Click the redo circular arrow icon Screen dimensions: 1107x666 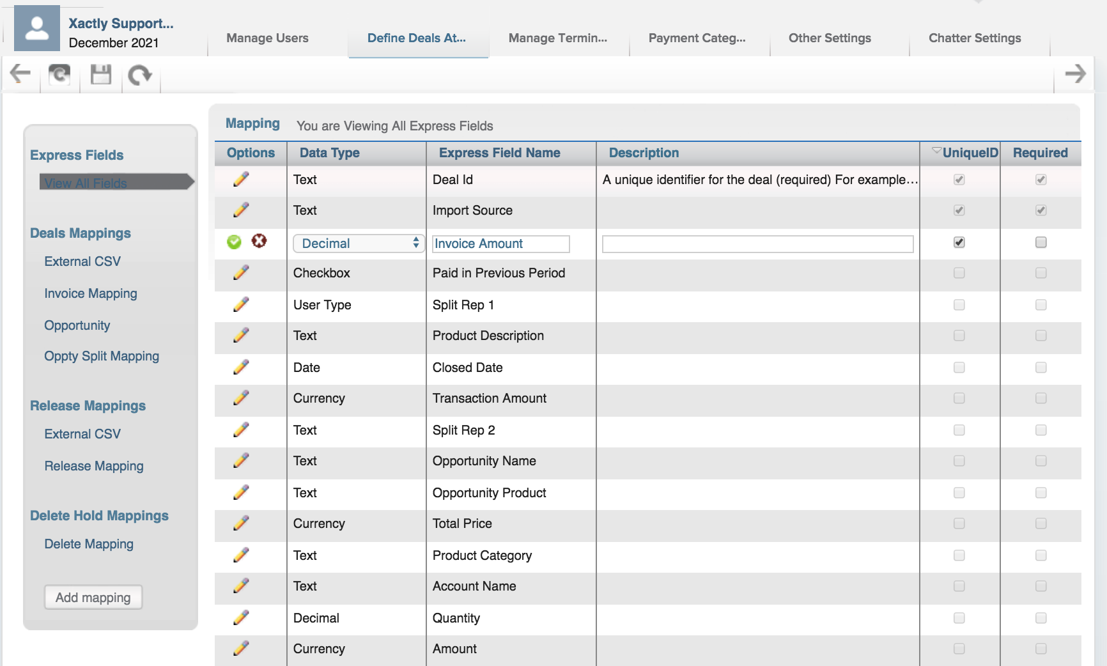pos(140,75)
